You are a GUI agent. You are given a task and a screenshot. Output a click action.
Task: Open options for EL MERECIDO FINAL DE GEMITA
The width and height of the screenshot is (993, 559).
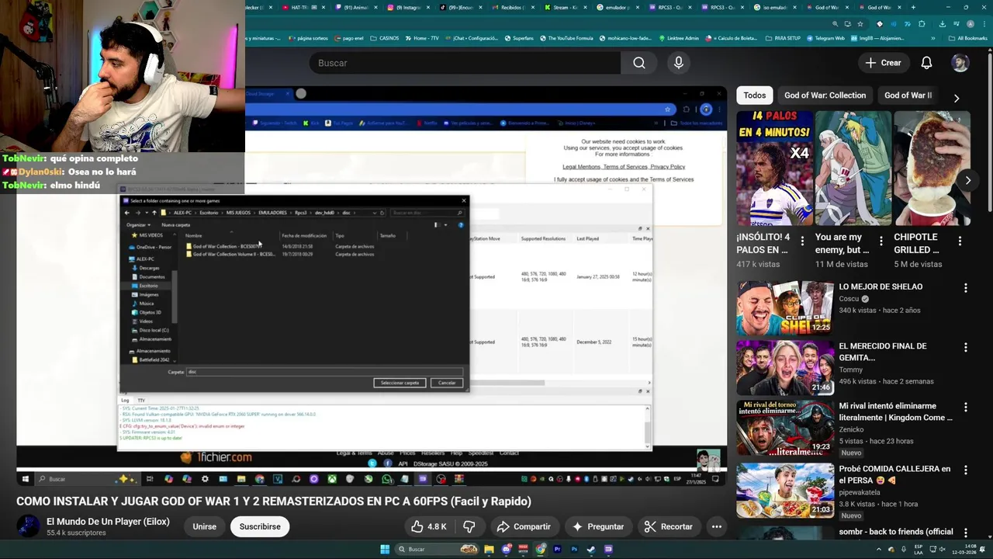[966, 348]
